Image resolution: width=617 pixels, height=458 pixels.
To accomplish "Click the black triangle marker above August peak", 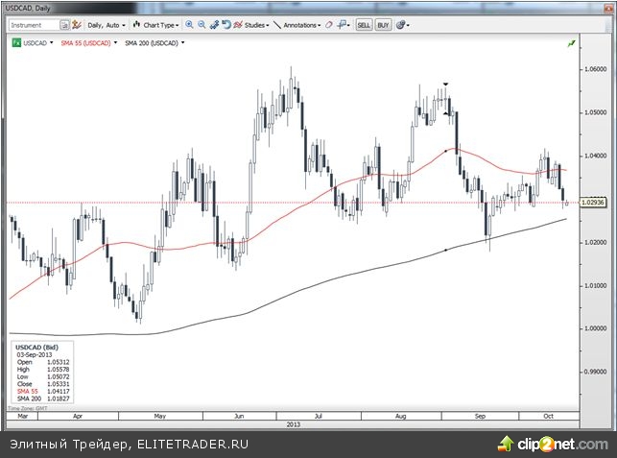I will 446,84.
